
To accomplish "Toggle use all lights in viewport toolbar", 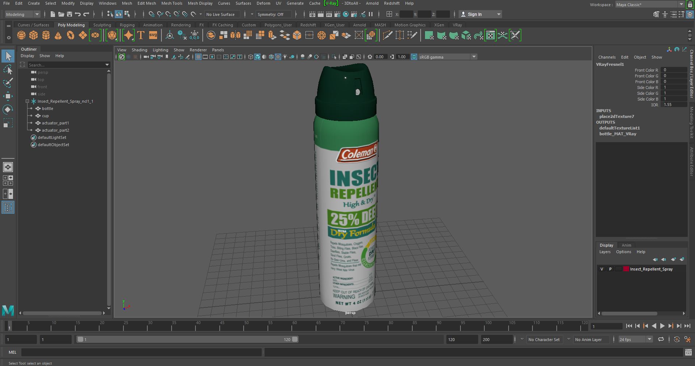I will [285, 57].
